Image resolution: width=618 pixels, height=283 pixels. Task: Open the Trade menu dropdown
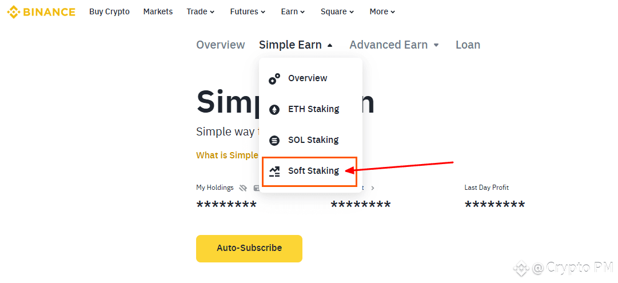[200, 12]
